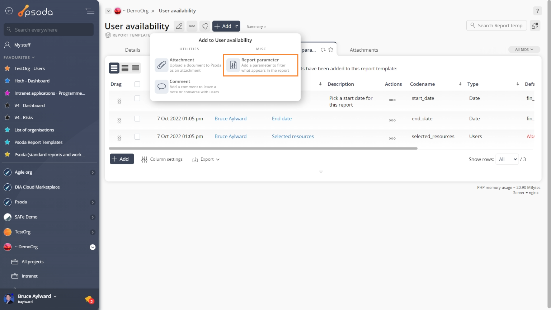Screen dimensions: 551x310
Task: Tick the checkbox for the start_date row
Action: pos(137,98)
